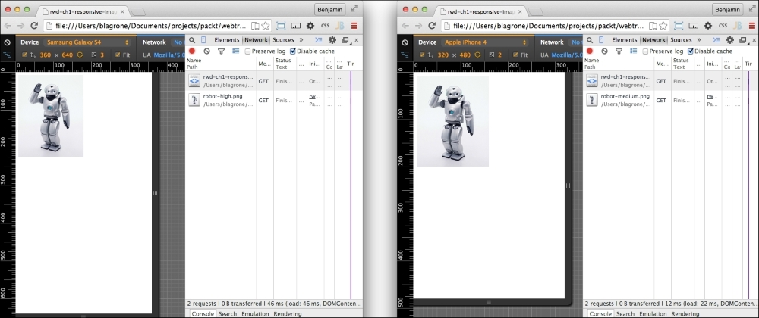The width and height of the screenshot is (759, 318).
Task: Toggle the Fit checkbox for Galaxy S4
Action: click(118, 55)
